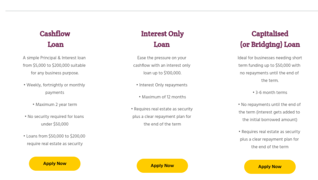Click the 'No repayments until the end of' bullet
Image resolution: width=318 pixels, height=180 pixels.
pyautogui.click(x=269, y=112)
